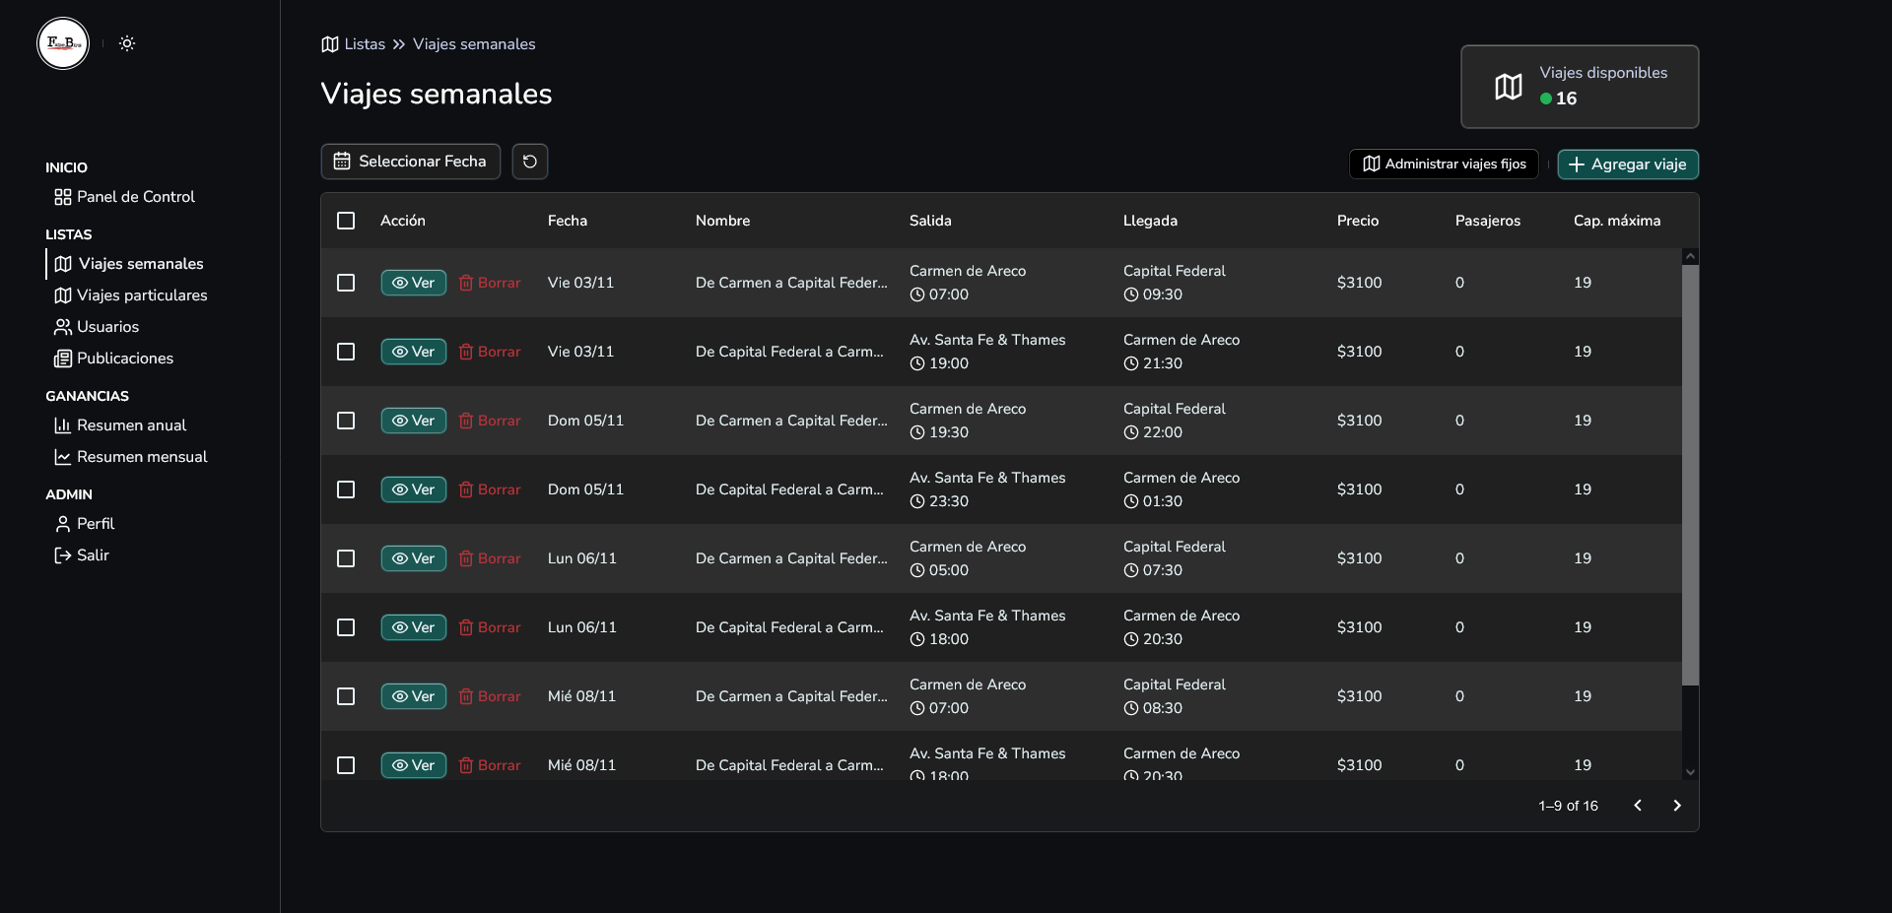Delete the Dom 05/11 trip departing 23:30
Viewport: 1892px width, 913px height.
[x=490, y=489]
